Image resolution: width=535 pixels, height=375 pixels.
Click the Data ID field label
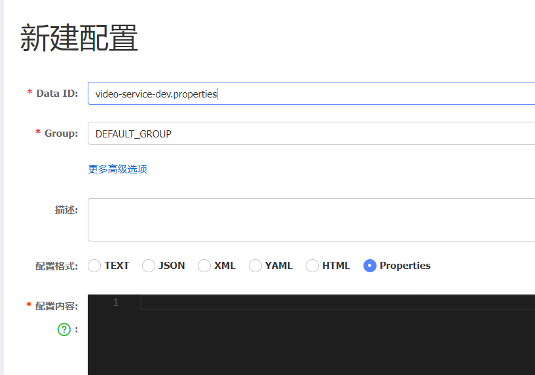tap(57, 94)
